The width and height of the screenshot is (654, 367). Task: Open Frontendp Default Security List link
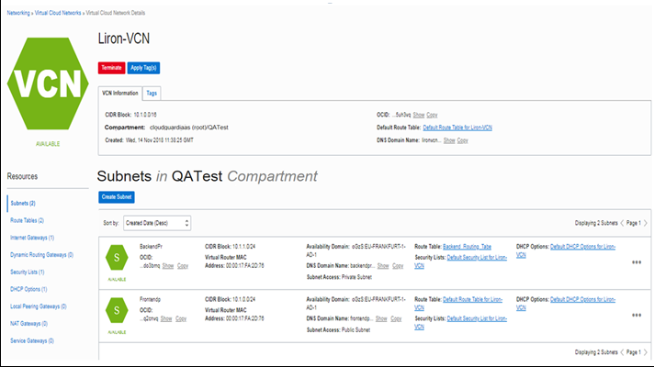tap(477, 318)
